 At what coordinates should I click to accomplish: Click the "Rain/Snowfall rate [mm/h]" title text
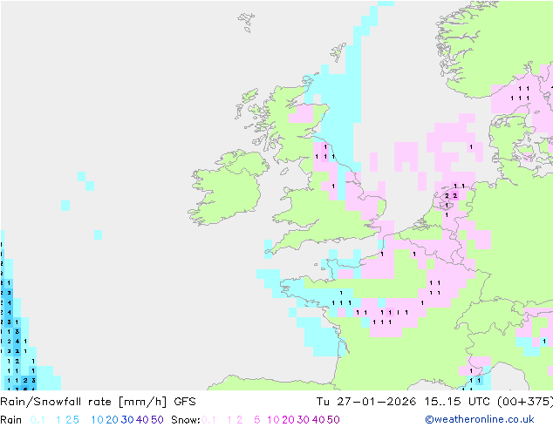(83, 402)
